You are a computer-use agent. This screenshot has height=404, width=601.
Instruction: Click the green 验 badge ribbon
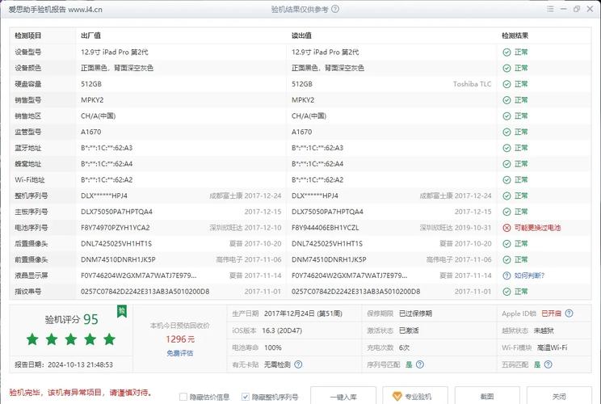point(122,311)
